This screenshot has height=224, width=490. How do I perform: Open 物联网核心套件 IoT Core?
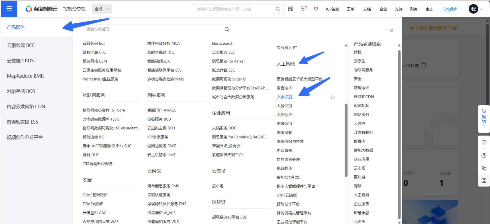tap(104, 110)
